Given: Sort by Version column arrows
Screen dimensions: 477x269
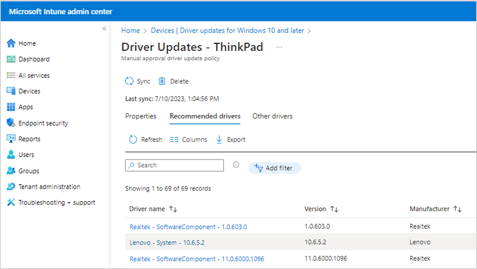Looking at the screenshot, I should 334,209.
